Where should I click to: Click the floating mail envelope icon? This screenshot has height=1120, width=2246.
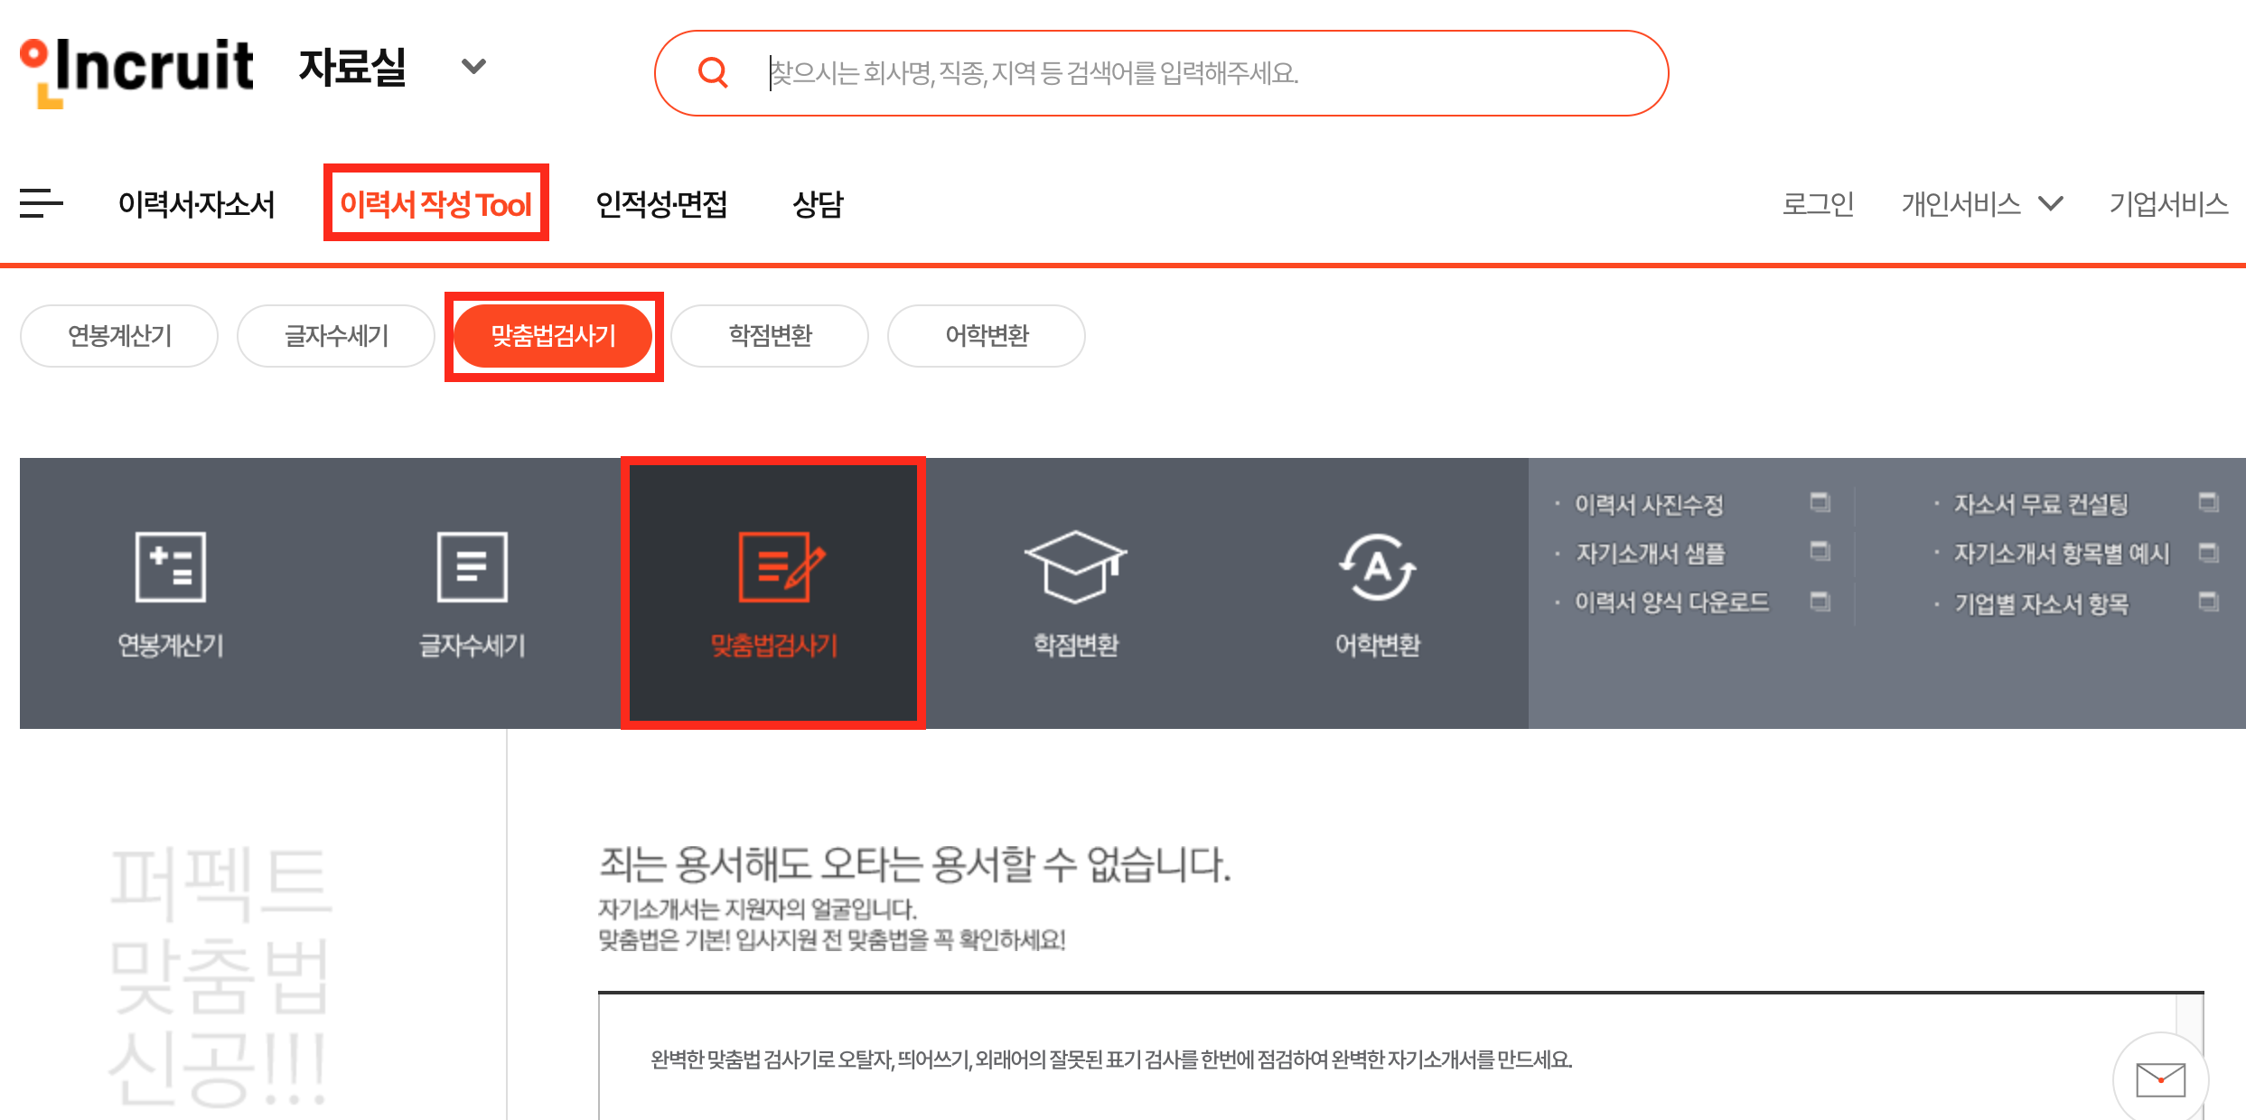(x=2160, y=1079)
